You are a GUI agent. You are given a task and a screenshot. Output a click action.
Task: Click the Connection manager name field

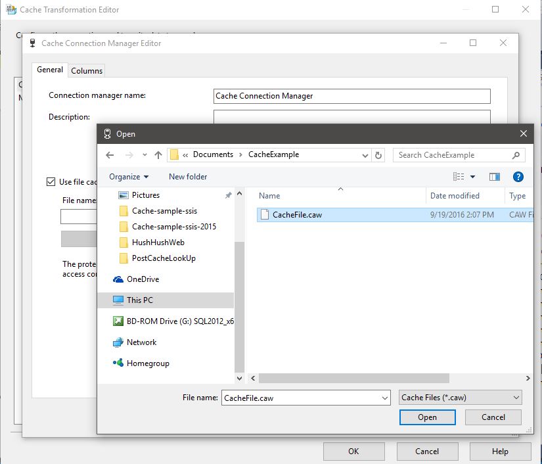point(352,96)
